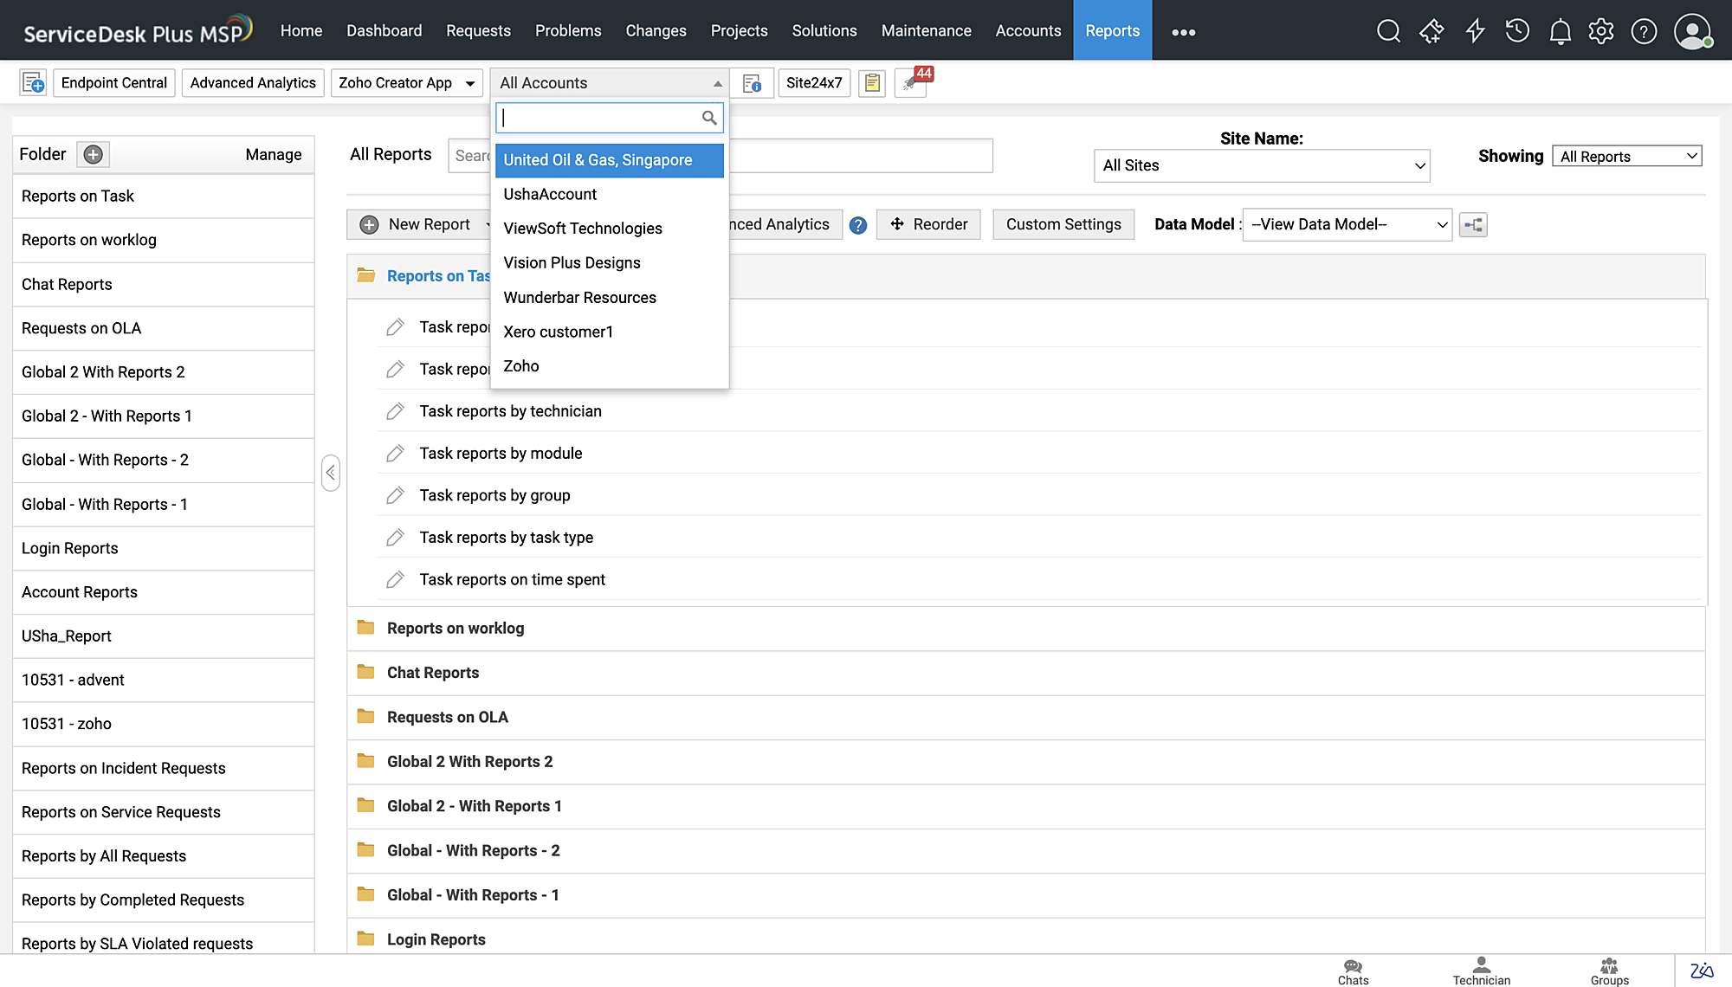
Task: Open the View Data Model dropdown
Action: (1347, 225)
